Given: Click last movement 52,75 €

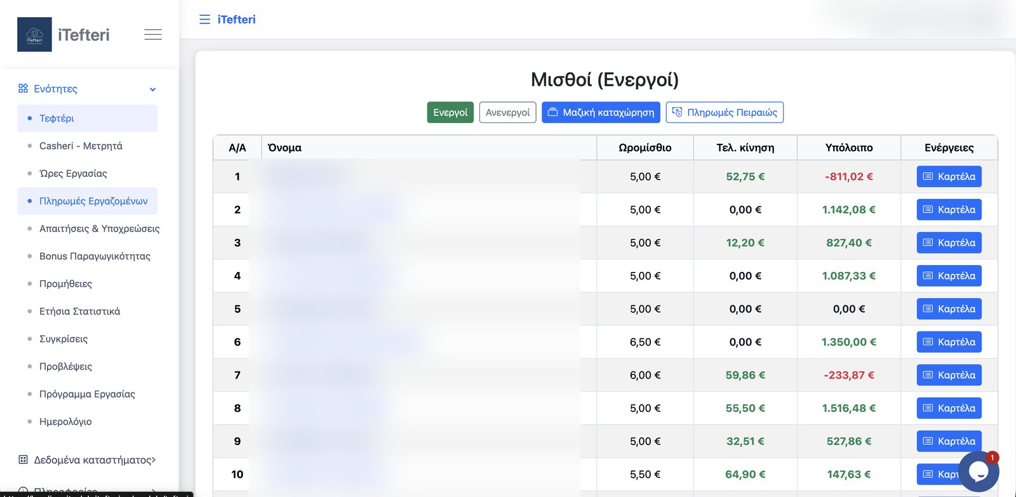Looking at the screenshot, I should point(745,176).
